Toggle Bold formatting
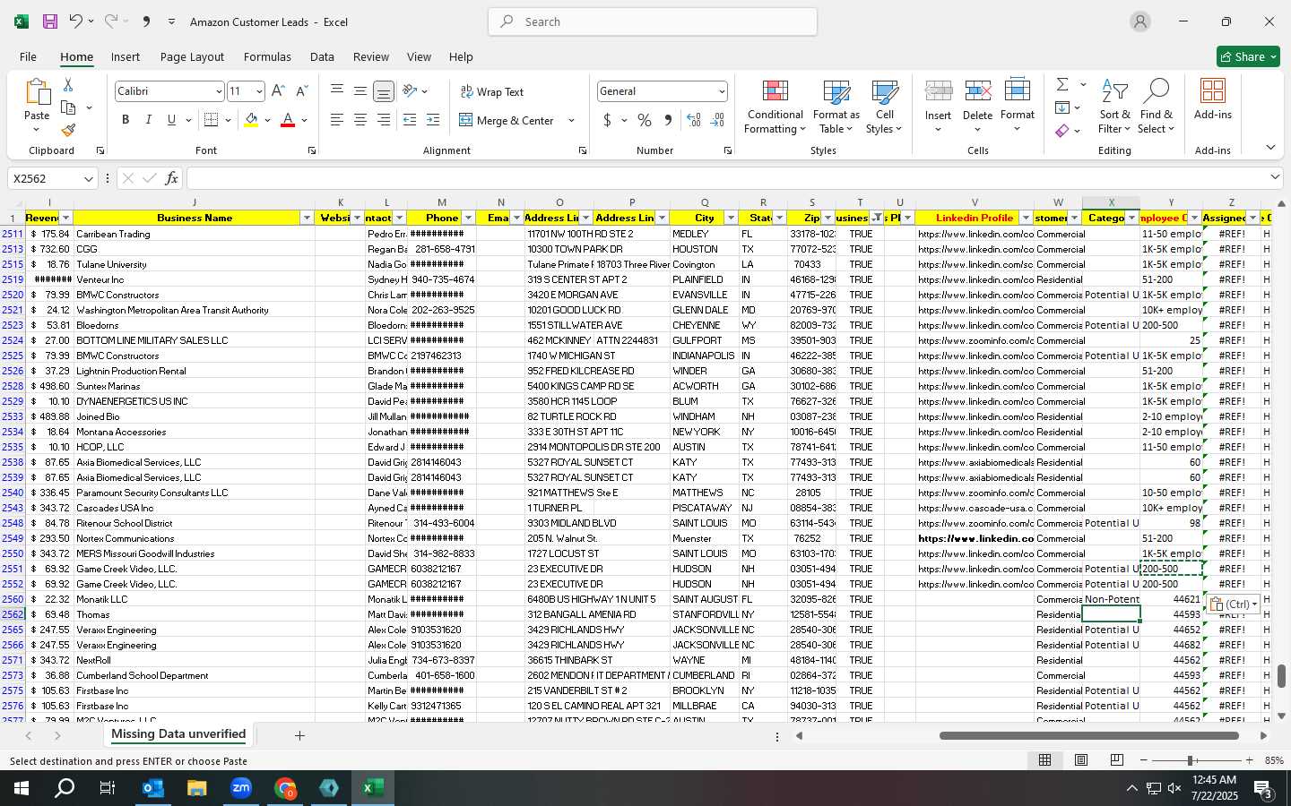Image resolution: width=1291 pixels, height=806 pixels. pyautogui.click(x=126, y=120)
